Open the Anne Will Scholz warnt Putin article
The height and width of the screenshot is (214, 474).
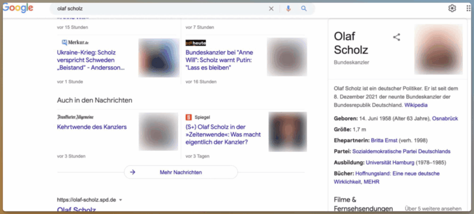[219, 60]
